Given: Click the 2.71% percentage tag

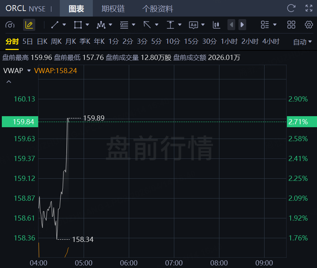Looking at the screenshot, I should [302, 122].
